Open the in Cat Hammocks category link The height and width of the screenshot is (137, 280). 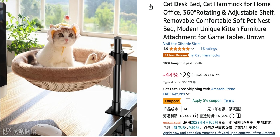point(206,55)
